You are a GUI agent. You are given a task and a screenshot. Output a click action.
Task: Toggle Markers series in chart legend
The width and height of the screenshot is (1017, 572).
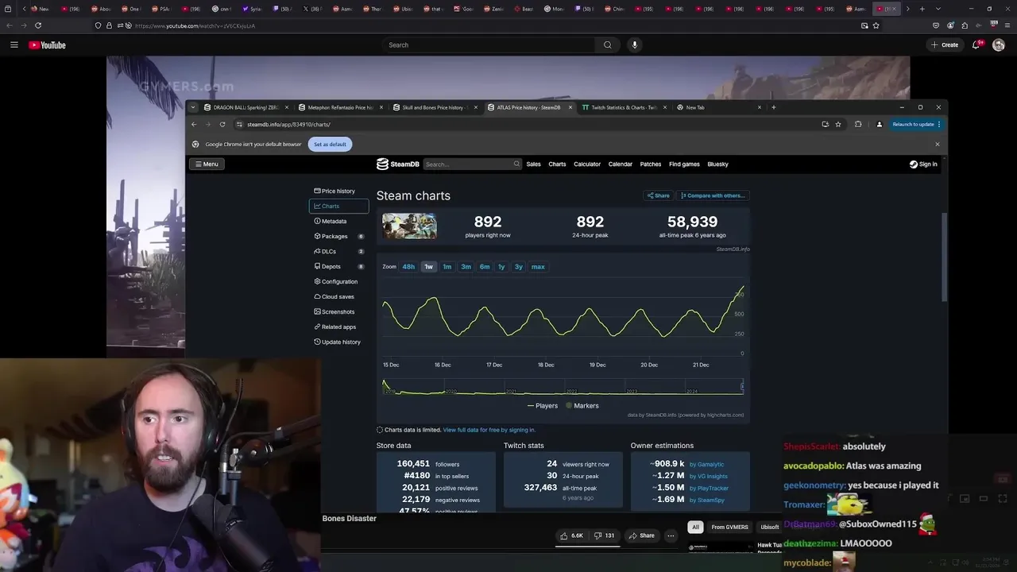pyautogui.click(x=582, y=406)
